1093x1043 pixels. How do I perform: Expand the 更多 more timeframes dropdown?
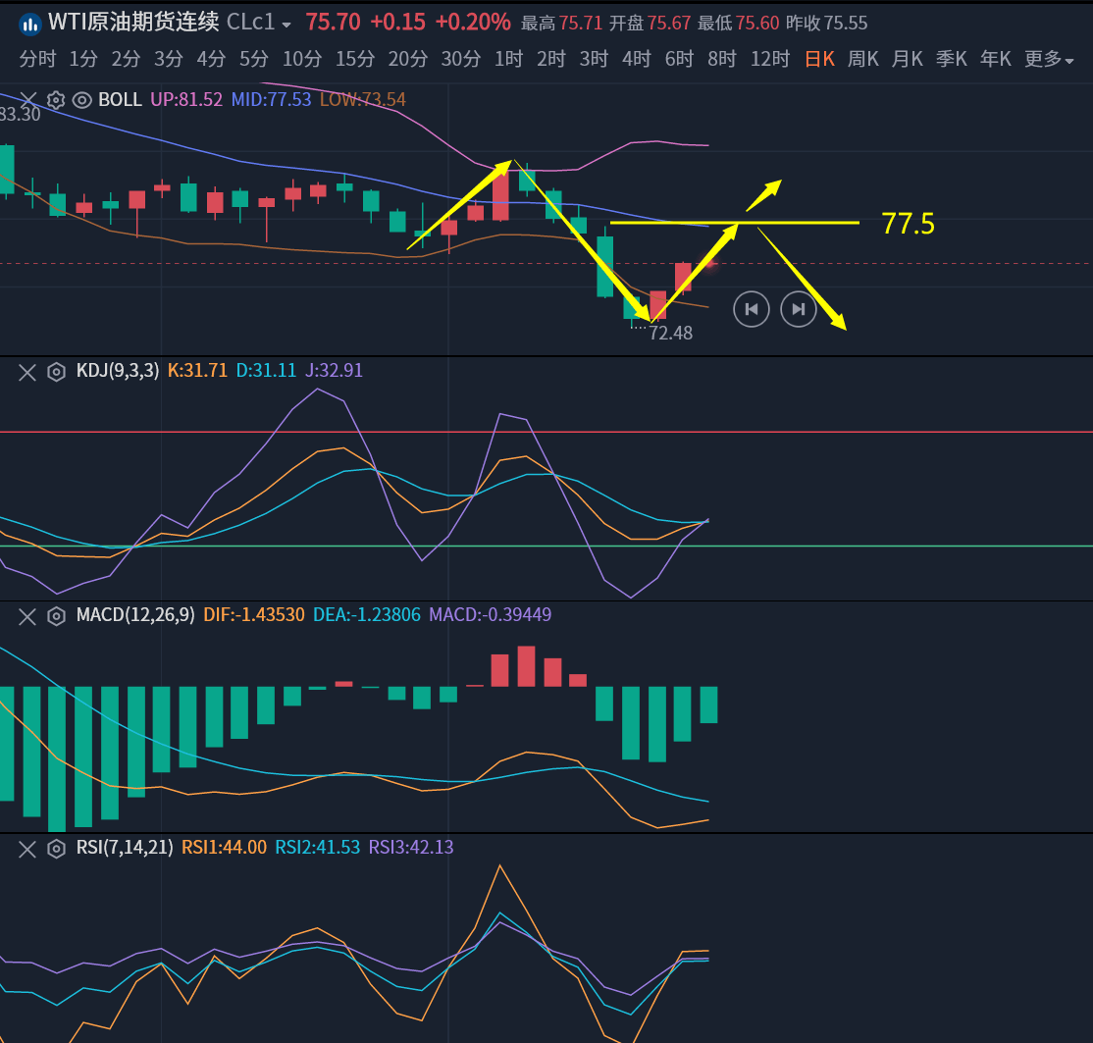(1049, 59)
